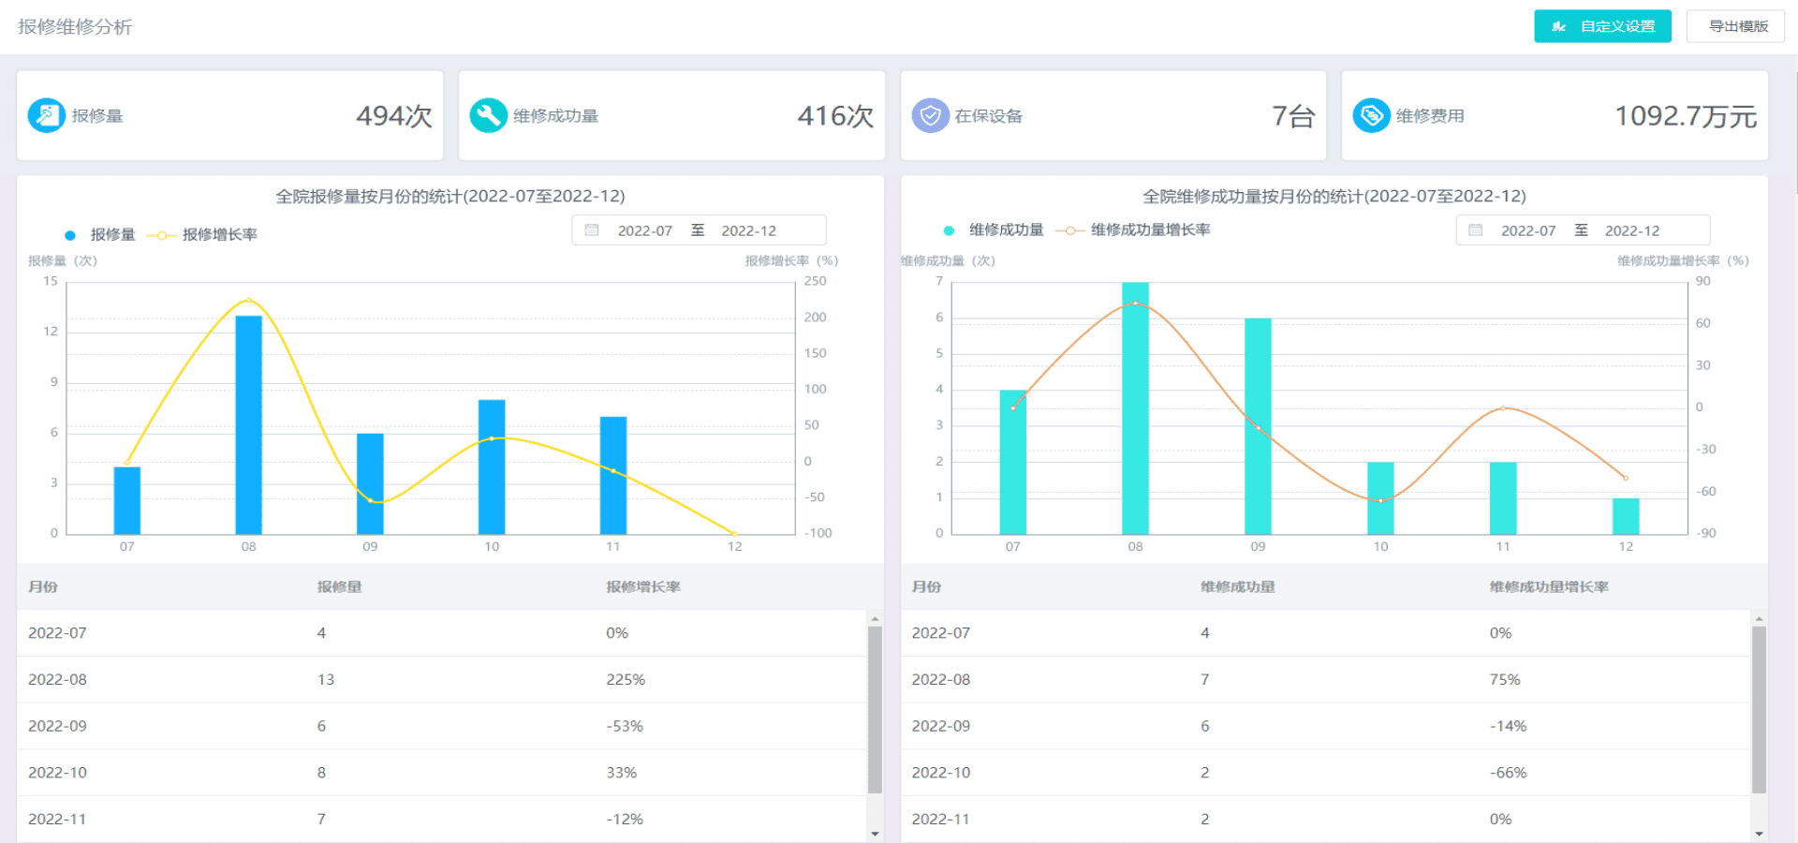Toggle 报修量 series in left chart legend
This screenshot has height=843, width=1798.
(x=100, y=235)
